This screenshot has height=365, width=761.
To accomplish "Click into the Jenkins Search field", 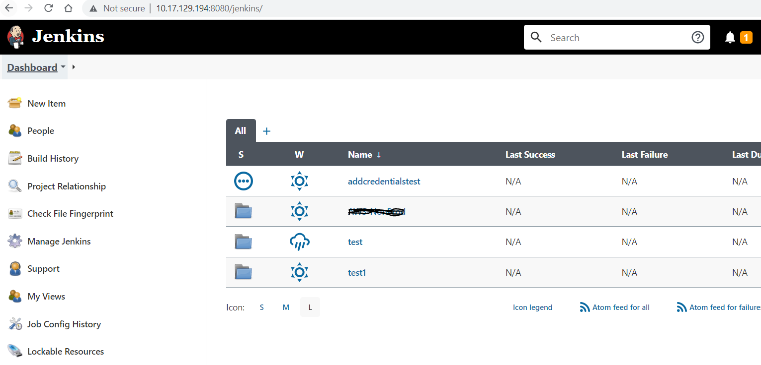I will coord(617,38).
